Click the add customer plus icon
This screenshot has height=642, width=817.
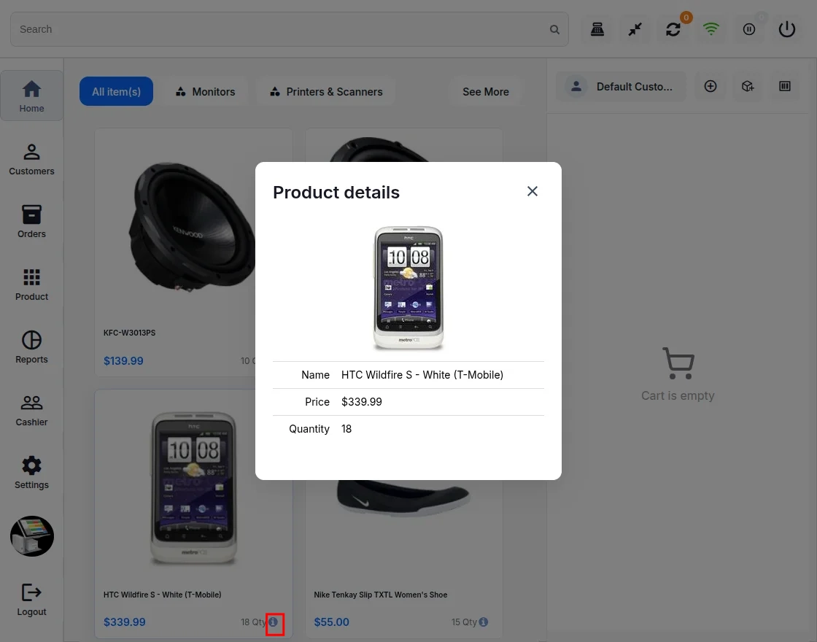710,87
